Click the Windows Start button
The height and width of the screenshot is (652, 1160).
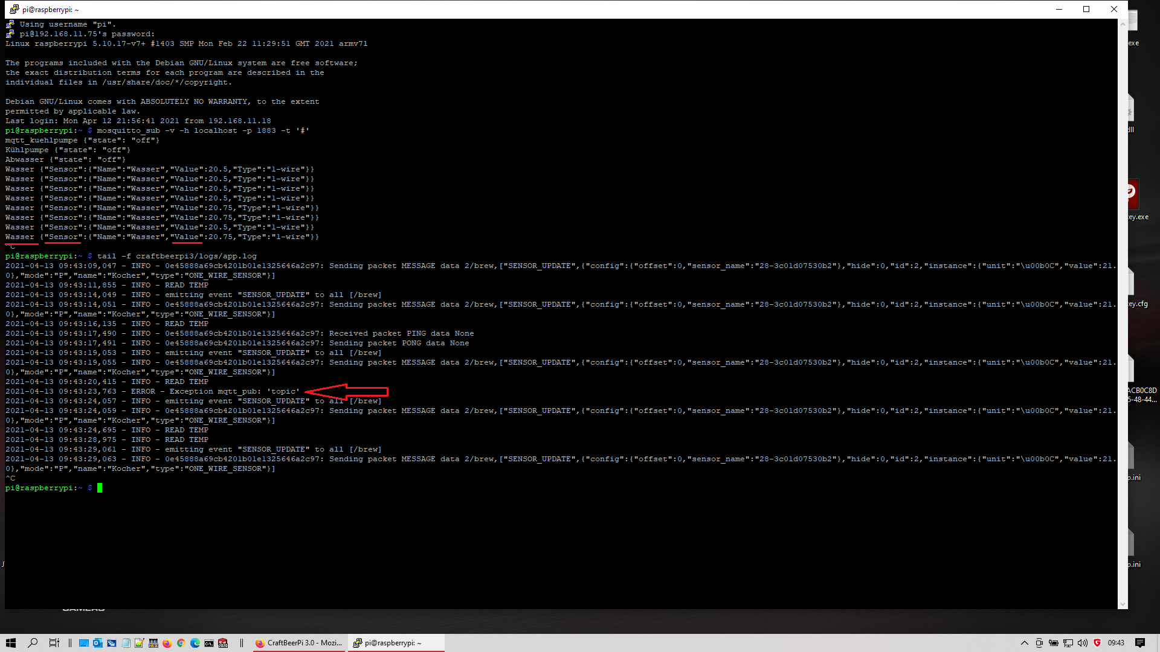click(x=11, y=643)
